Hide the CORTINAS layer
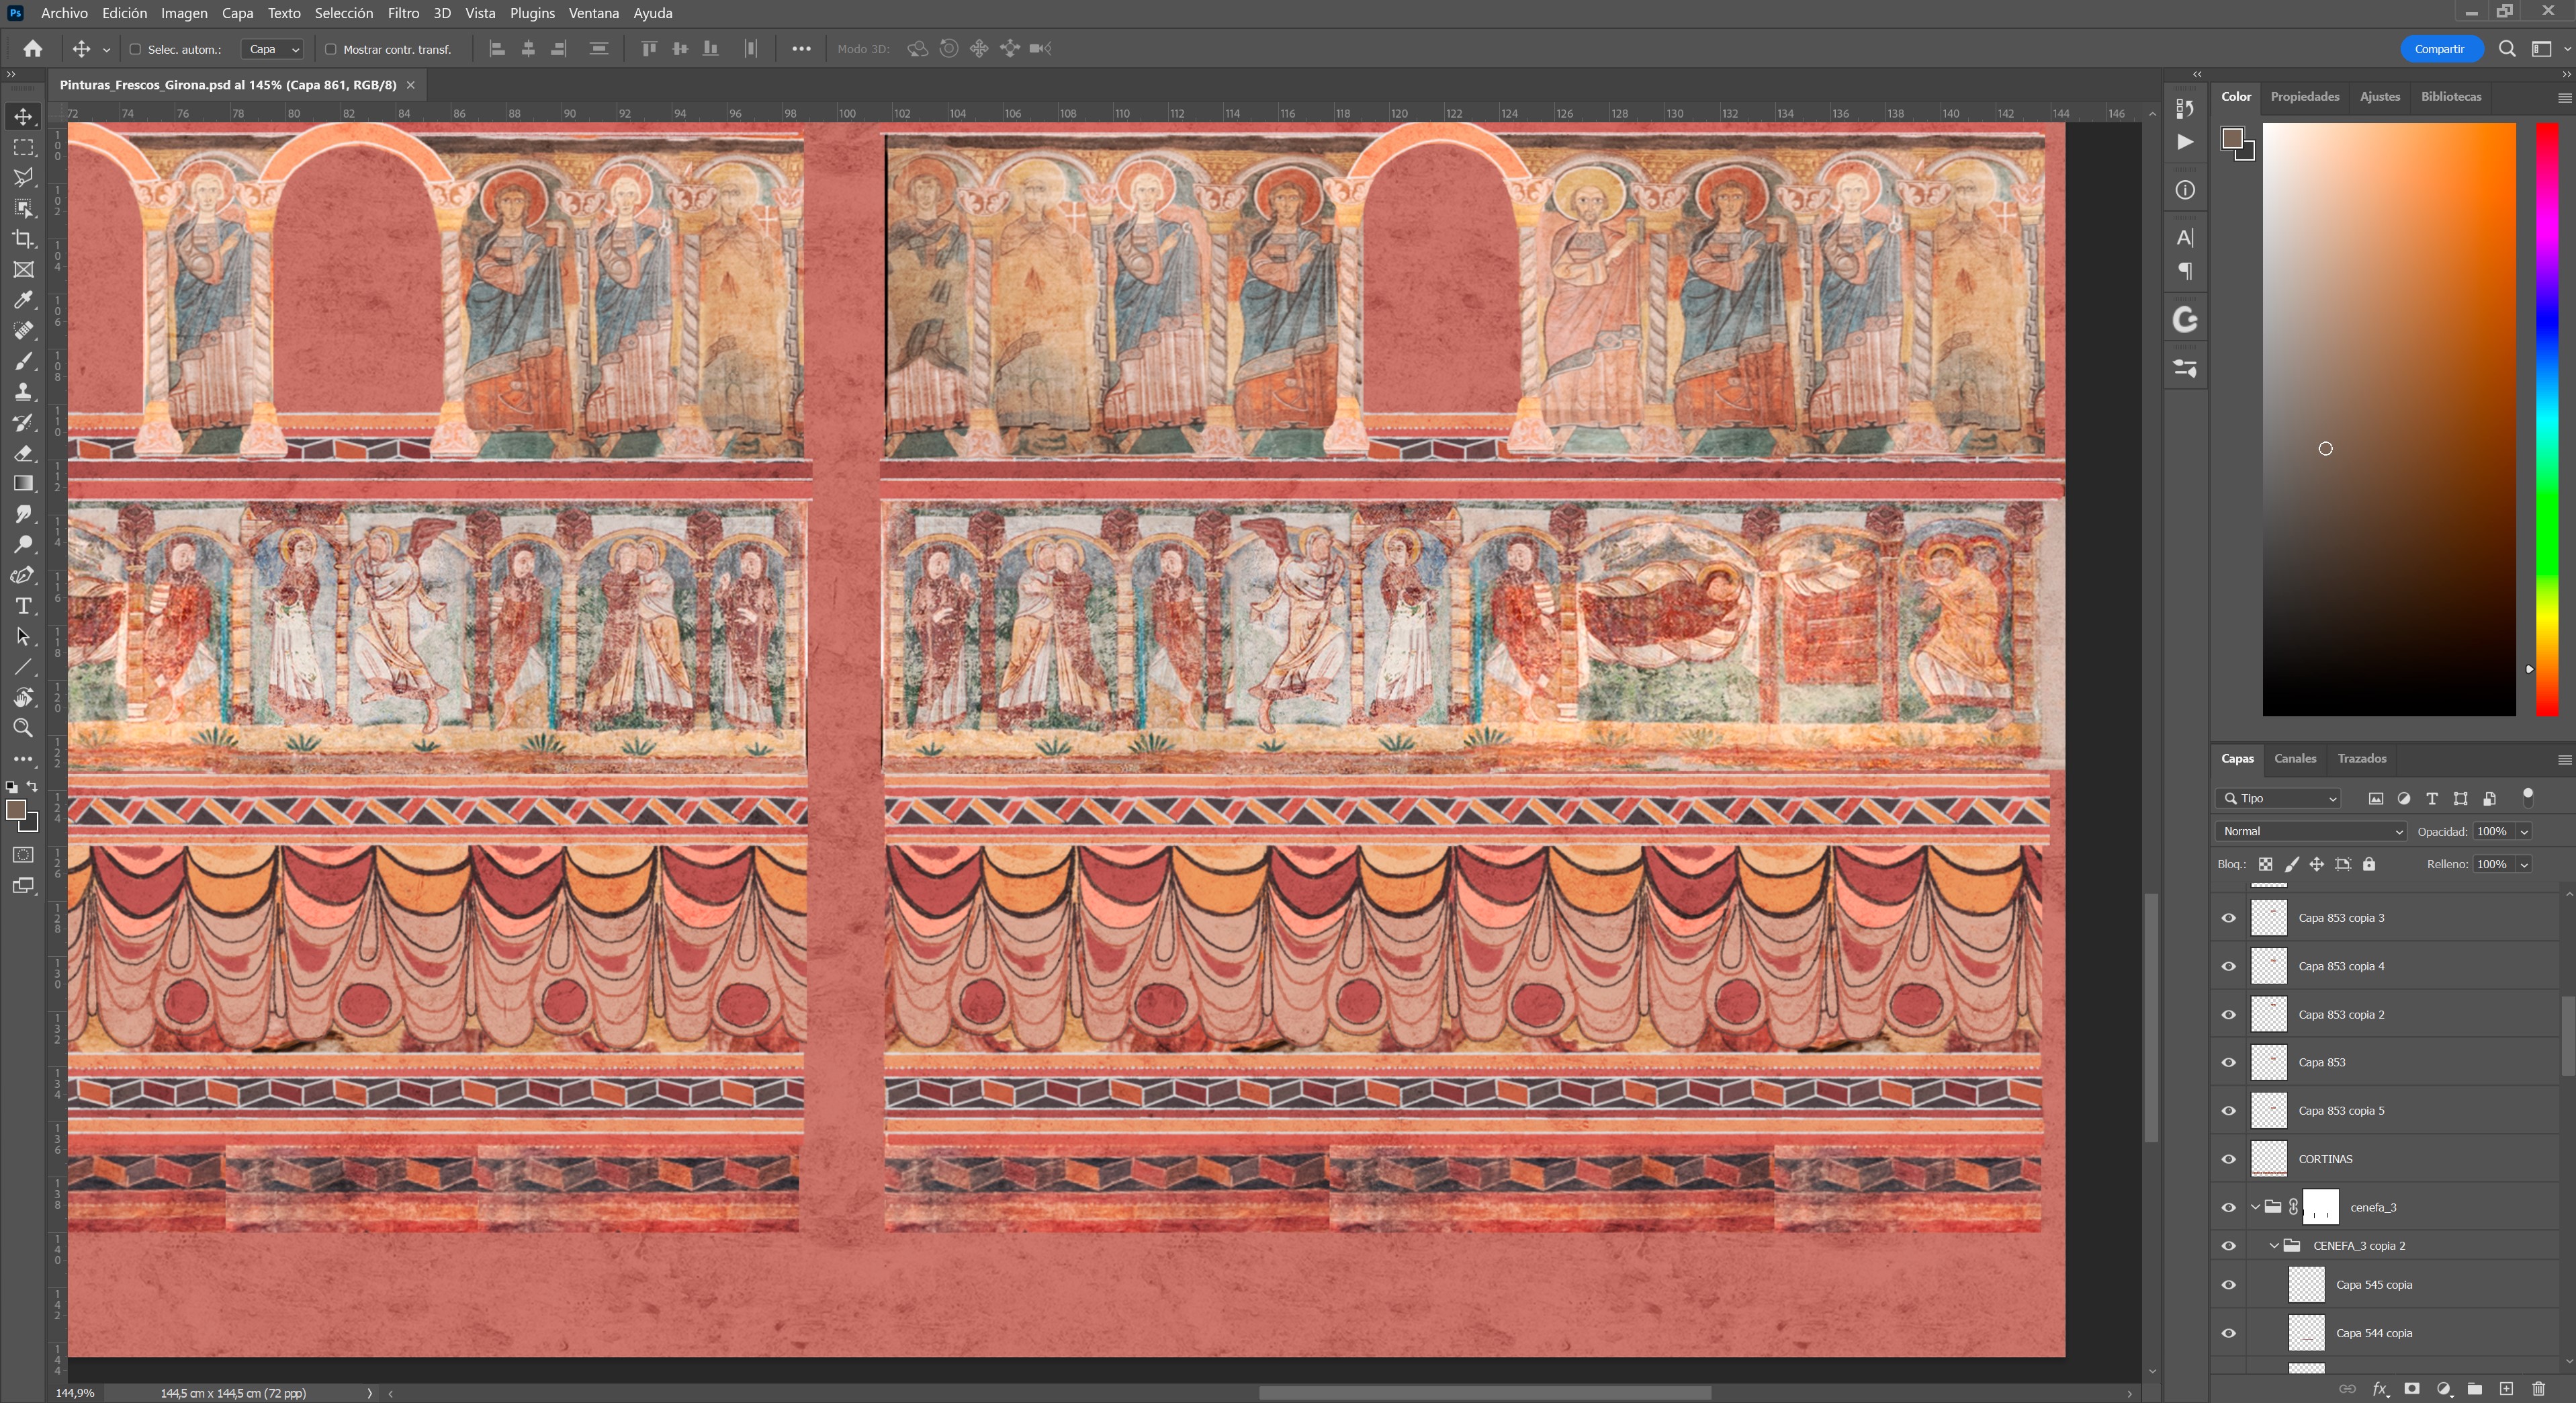2576x1403 pixels. [2228, 1159]
